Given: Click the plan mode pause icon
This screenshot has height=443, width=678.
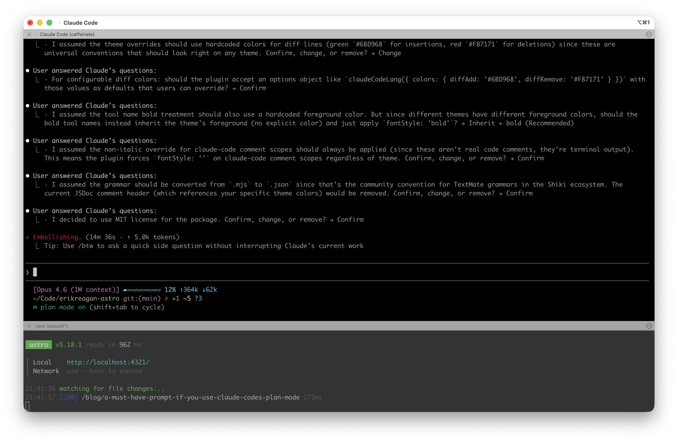Looking at the screenshot, I should pyautogui.click(x=35, y=307).
